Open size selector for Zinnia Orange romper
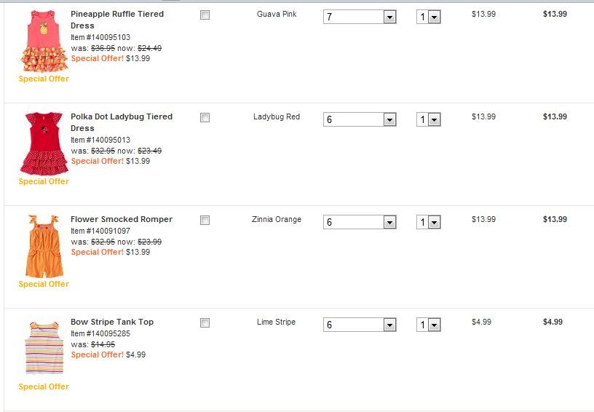Viewport: 594px width, 412px height. [x=359, y=222]
